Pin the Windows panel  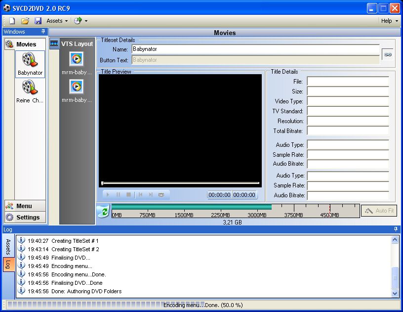[43, 31]
